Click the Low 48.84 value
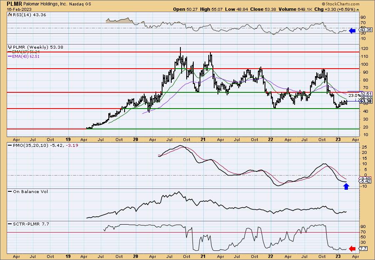The height and width of the screenshot is (260, 375). (236, 9)
